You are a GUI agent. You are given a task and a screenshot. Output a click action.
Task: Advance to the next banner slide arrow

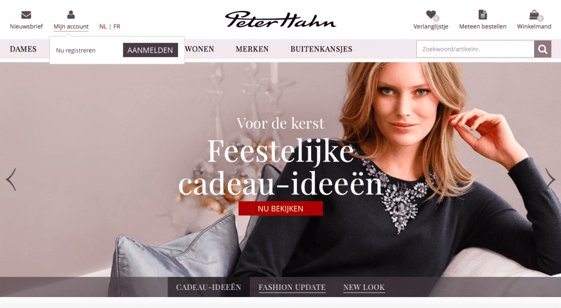[x=550, y=178]
